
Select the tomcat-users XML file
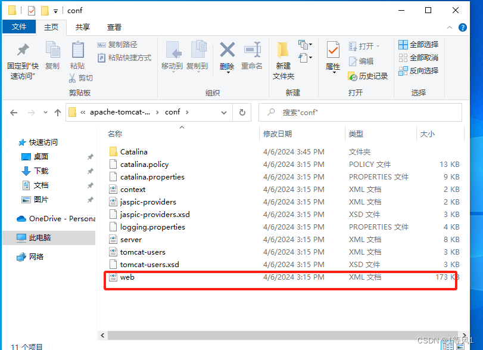(137, 252)
